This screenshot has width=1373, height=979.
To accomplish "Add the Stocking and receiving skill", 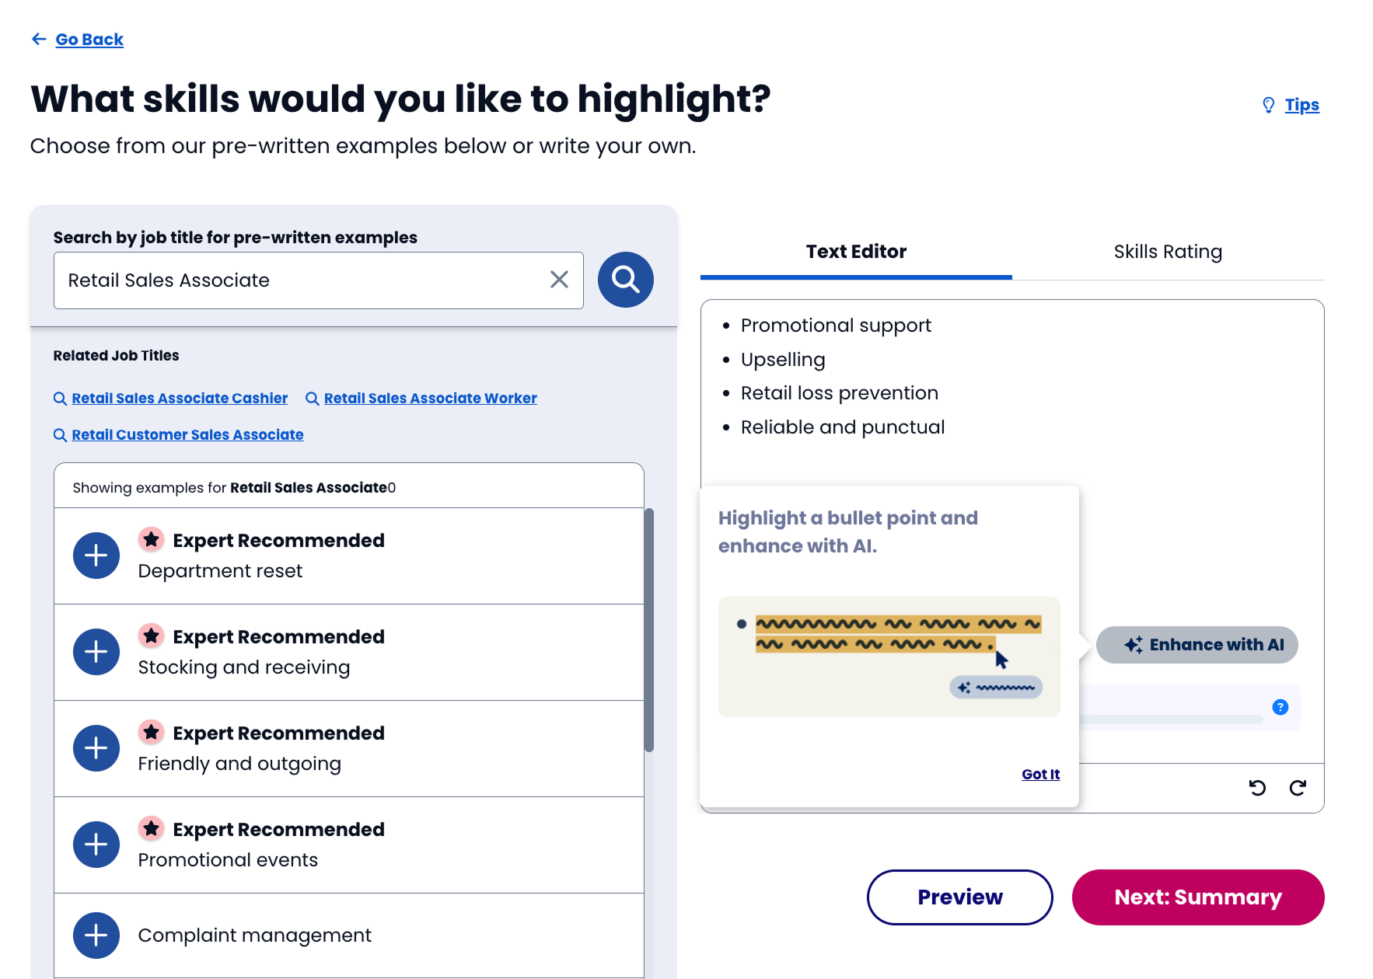I will (x=96, y=652).
